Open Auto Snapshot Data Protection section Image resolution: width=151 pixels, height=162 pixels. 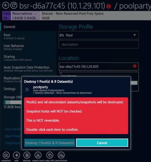point(28,69)
